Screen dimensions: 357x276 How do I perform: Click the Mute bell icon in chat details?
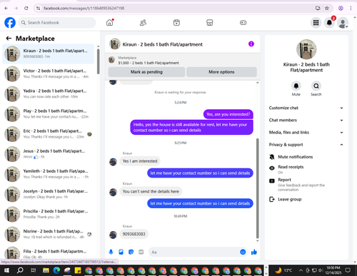point(296,86)
